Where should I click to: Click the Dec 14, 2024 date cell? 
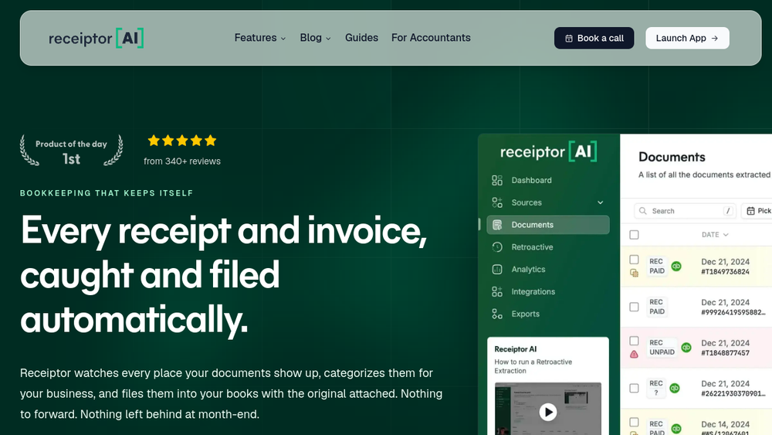point(725,424)
